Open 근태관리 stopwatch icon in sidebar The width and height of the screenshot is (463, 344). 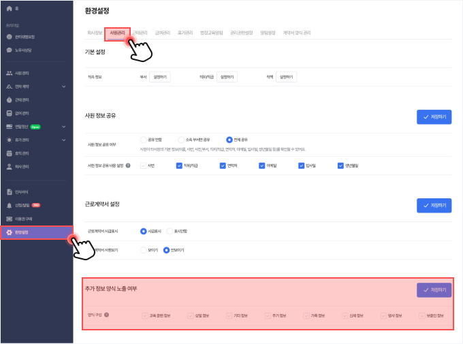[x=9, y=99]
